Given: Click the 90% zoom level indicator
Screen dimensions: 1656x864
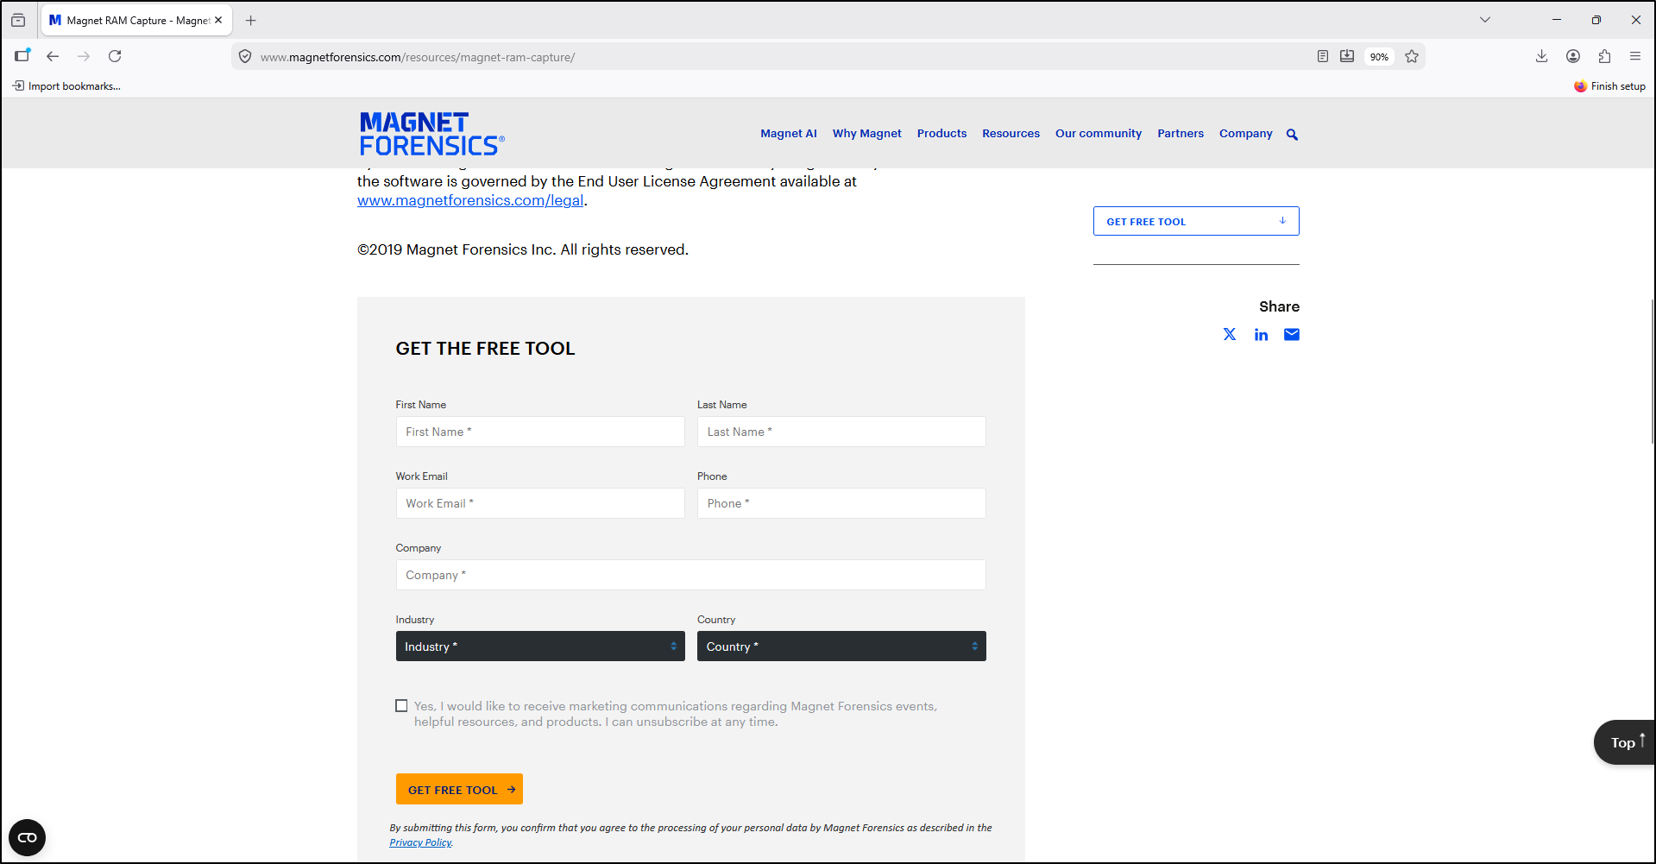Looking at the screenshot, I should [1379, 57].
